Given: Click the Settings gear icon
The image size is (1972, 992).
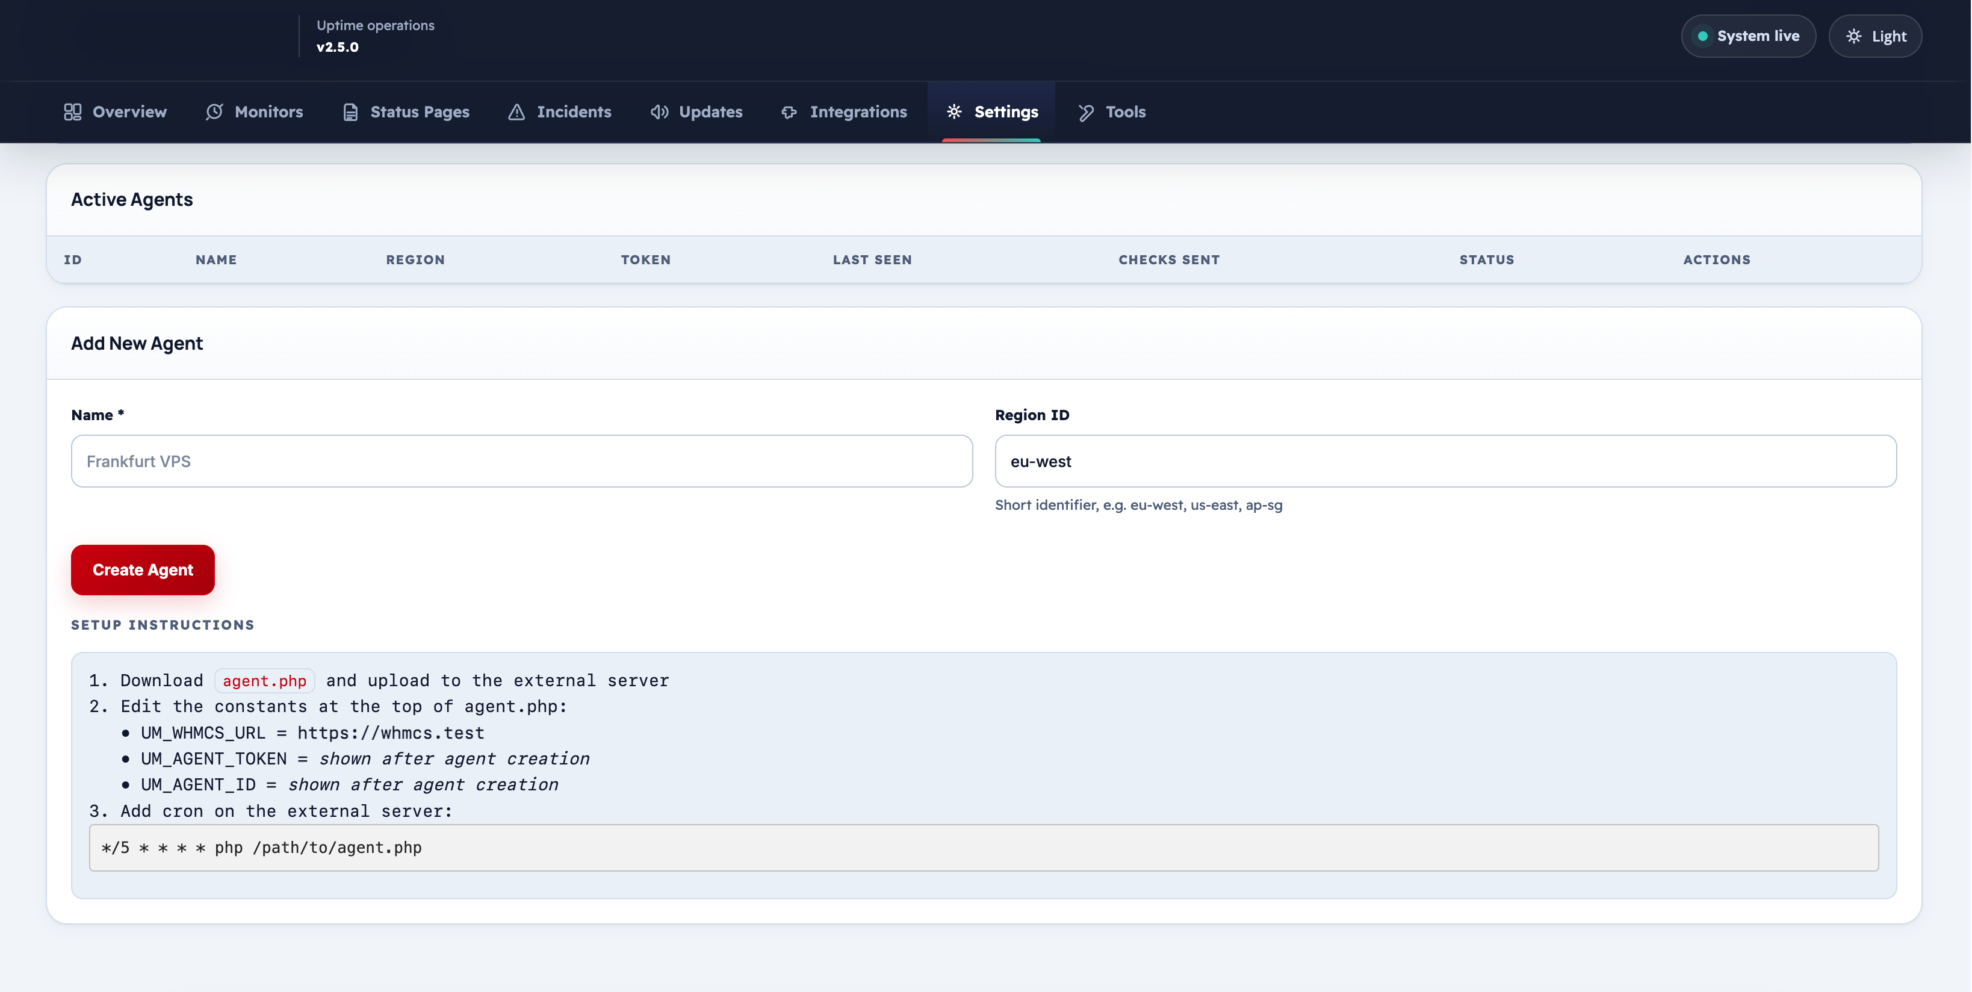Looking at the screenshot, I should (954, 112).
